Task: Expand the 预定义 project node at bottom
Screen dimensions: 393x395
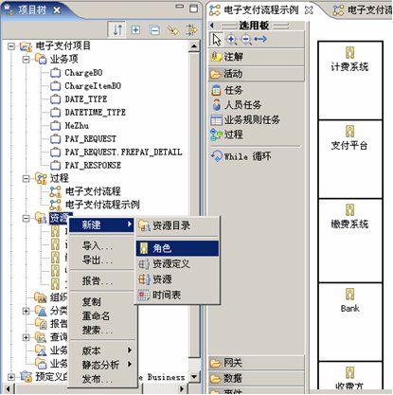Action: point(11,377)
